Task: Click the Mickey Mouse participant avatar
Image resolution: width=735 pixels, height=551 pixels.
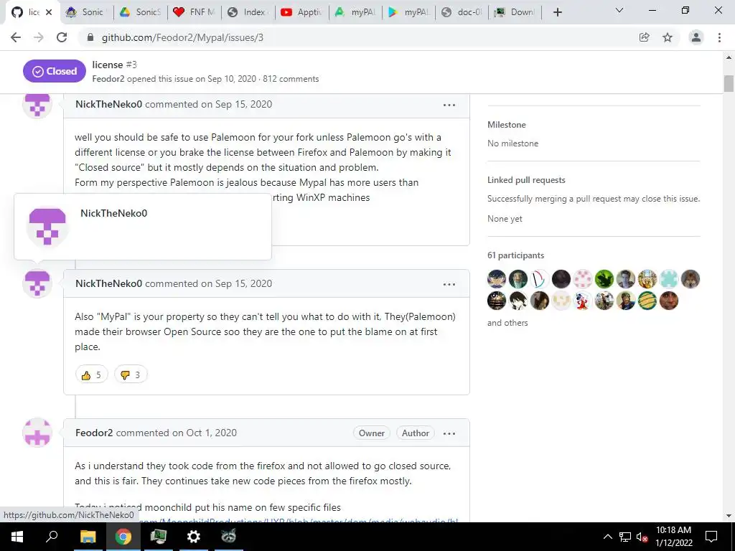Action: (583, 301)
